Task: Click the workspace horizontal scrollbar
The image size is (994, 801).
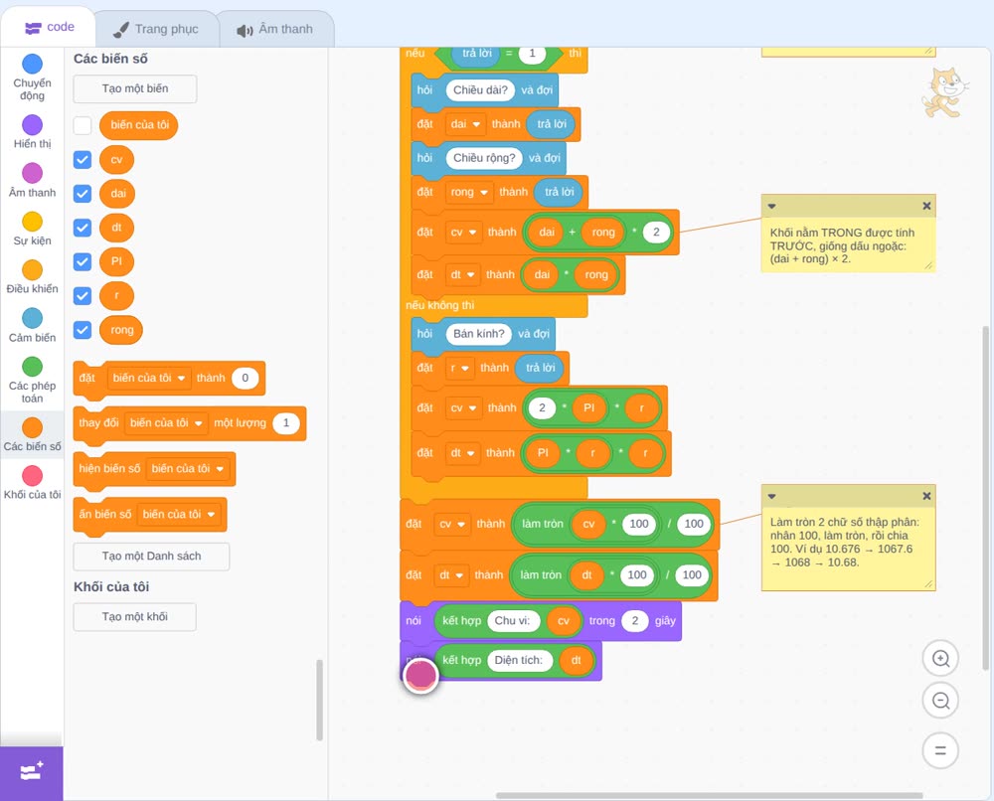Action: pyautogui.click(x=709, y=795)
